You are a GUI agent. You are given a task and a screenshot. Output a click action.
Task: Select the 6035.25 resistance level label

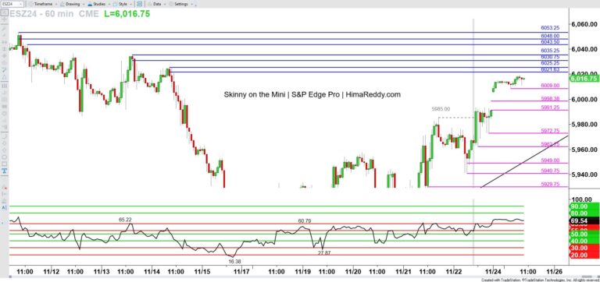pos(550,51)
